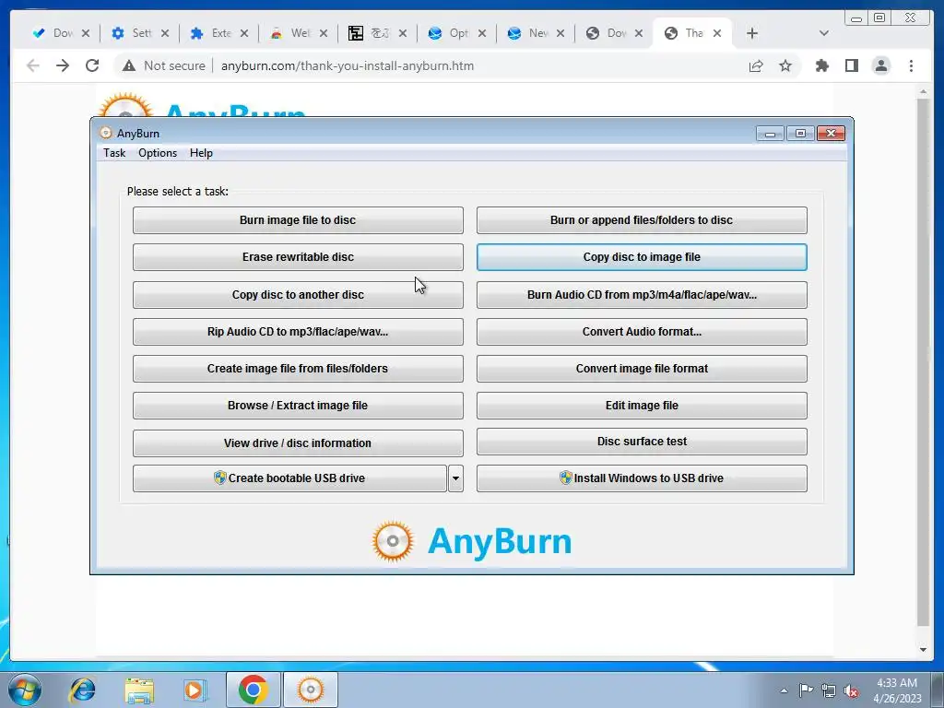Show hidden system tray icons

coord(784,690)
